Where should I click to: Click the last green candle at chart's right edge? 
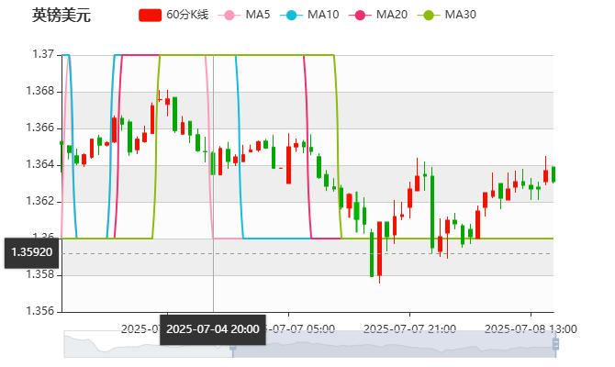[553, 174]
